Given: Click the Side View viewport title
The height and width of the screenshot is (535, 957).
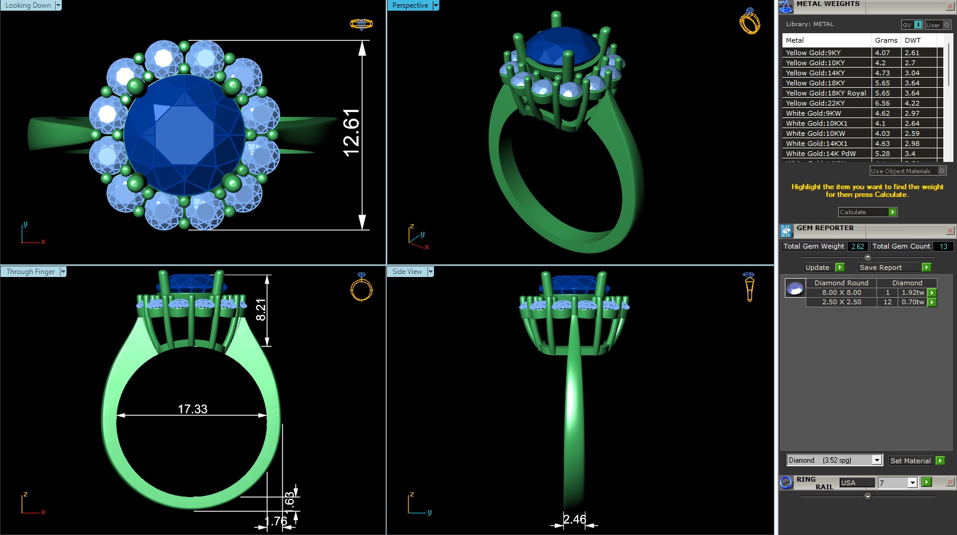Looking at the screenshot, I should [407, 272].
